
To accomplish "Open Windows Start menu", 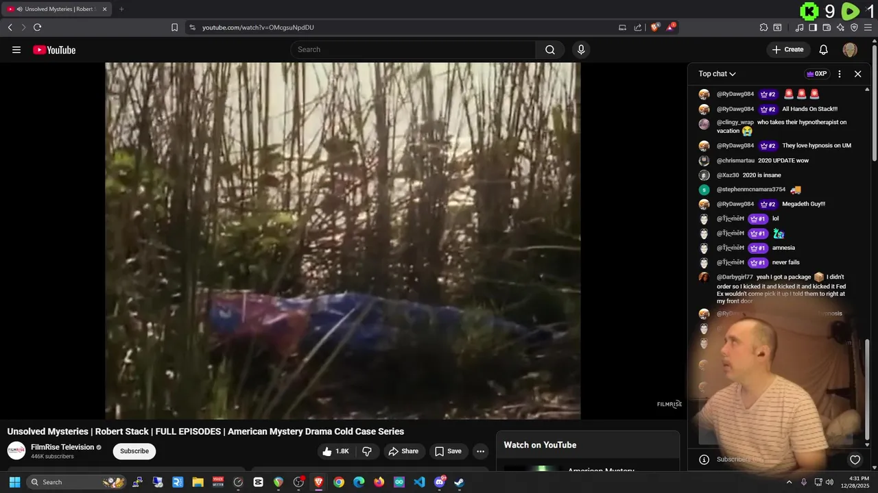I will coord(14,482).
